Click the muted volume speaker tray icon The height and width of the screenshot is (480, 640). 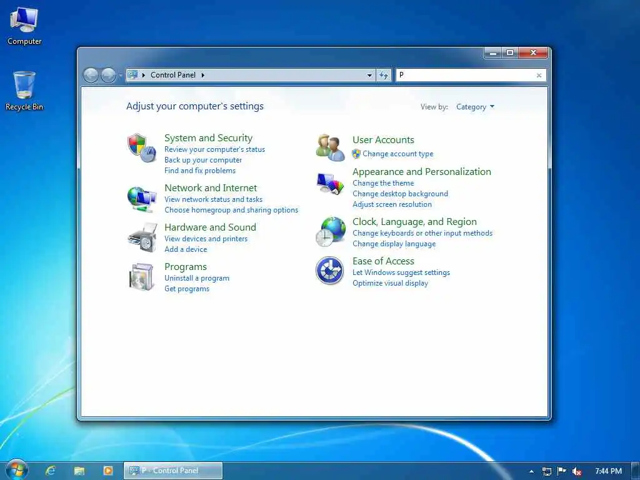(577, 471)
